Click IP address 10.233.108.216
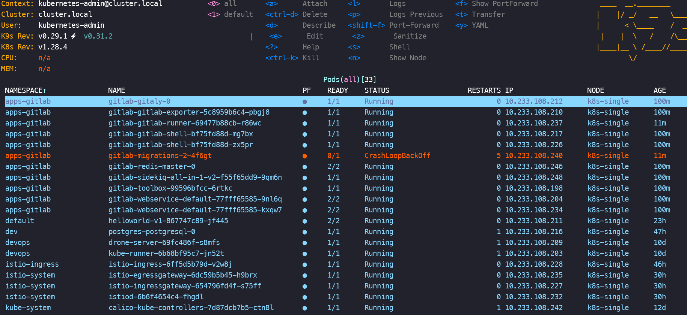 (534, 231)
